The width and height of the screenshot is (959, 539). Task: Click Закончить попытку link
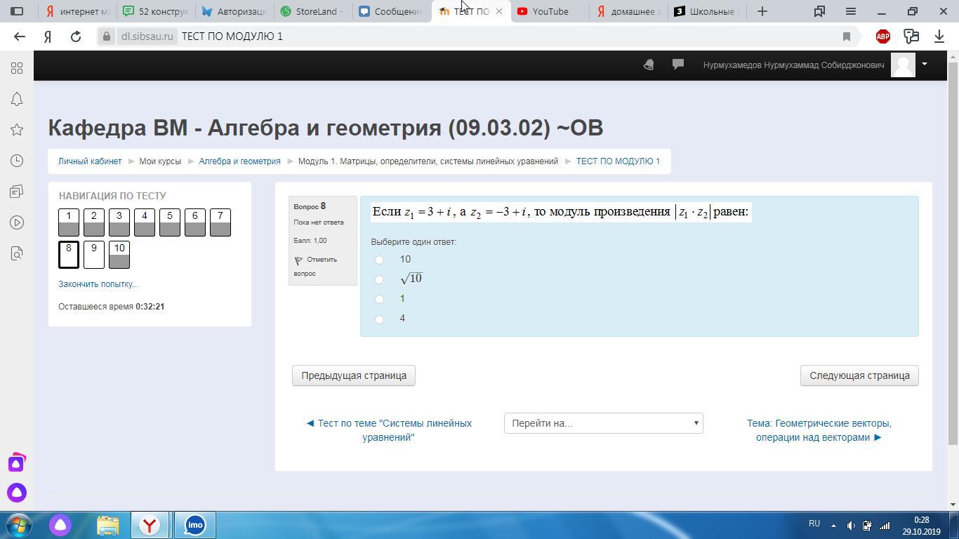tap(98, 284)
